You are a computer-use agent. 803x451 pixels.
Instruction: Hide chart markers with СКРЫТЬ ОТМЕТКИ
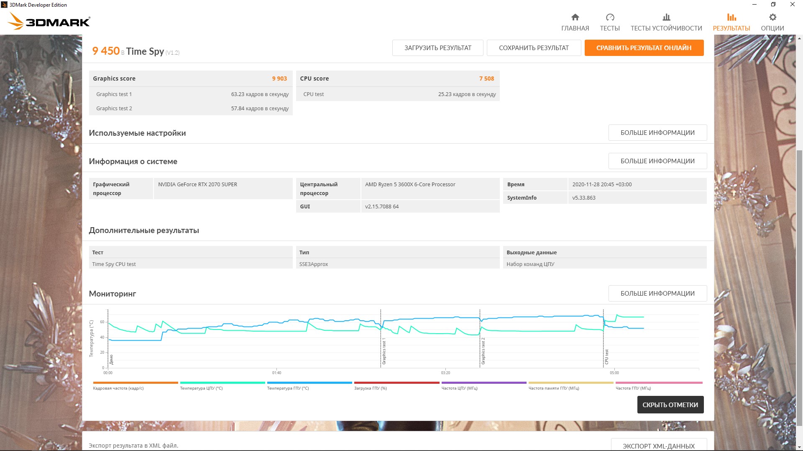coord(670,405)
